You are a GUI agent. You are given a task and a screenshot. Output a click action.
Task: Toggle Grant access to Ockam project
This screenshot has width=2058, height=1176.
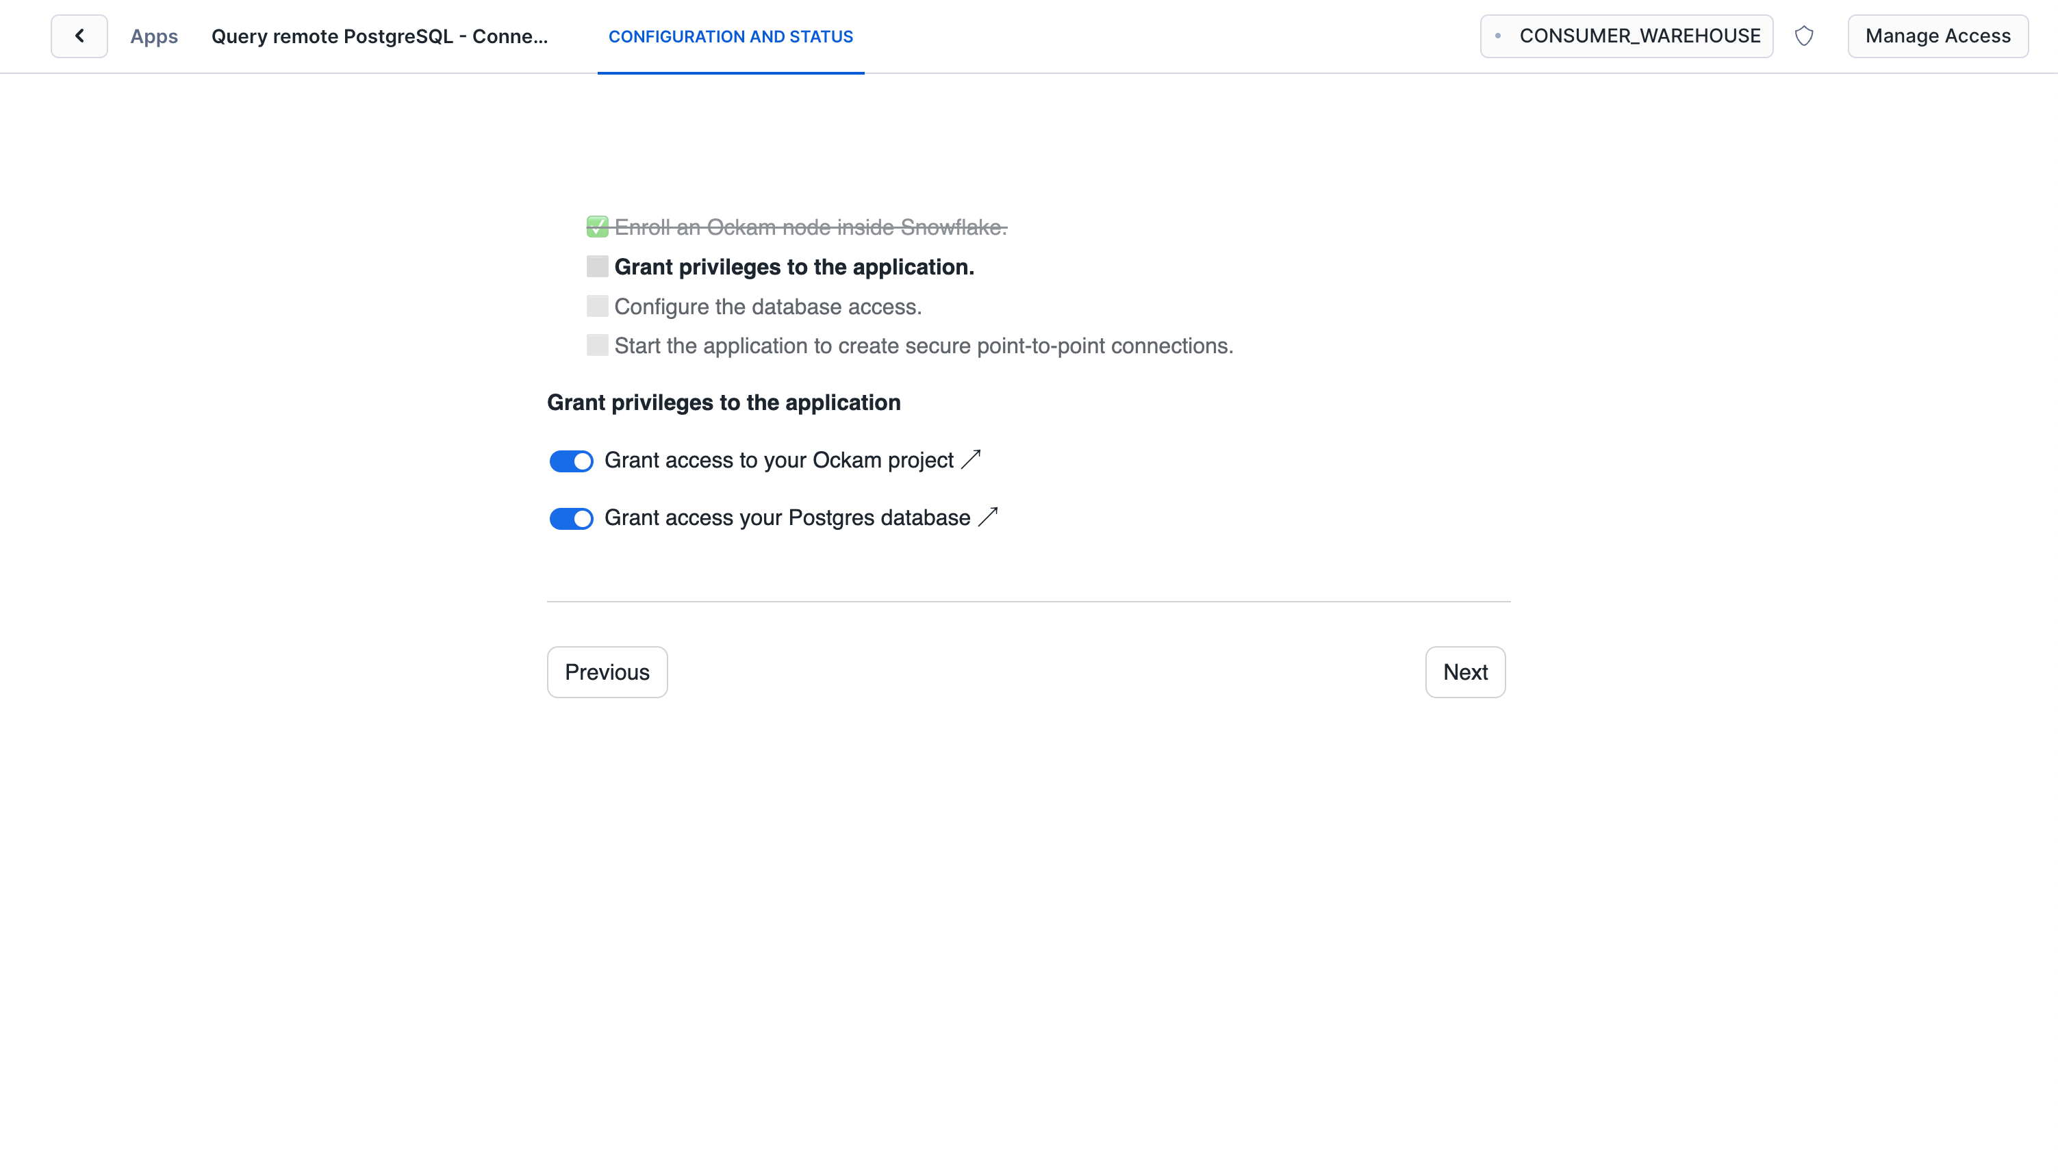point(571,461)
